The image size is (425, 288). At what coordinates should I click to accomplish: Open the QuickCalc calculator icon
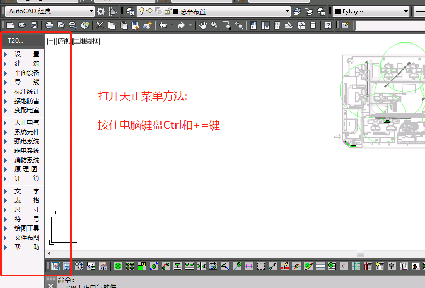(x=313, y=25)
